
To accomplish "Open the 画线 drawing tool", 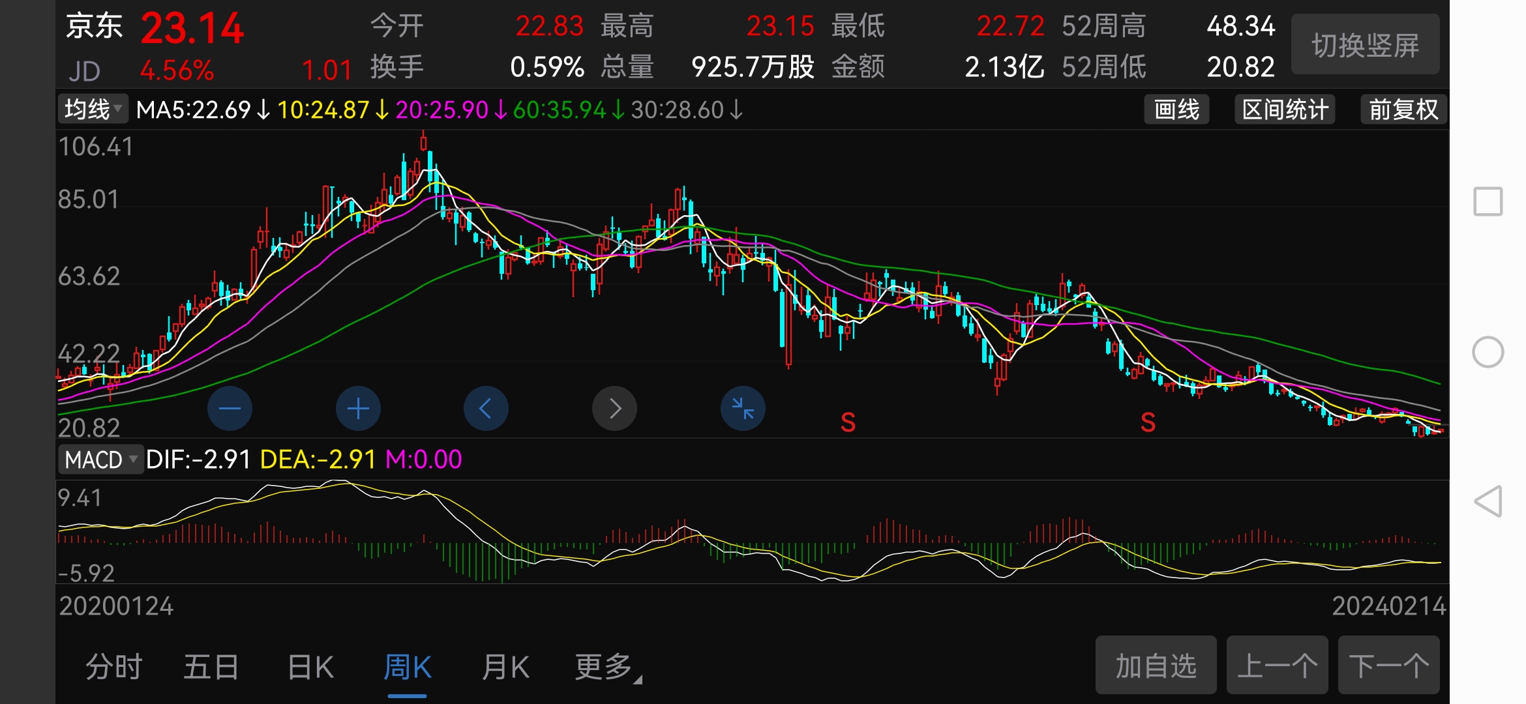I will [1176, 110].
